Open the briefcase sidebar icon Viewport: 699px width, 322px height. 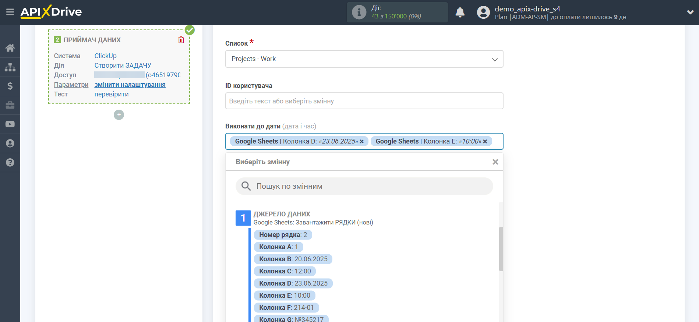click(x=10, y=105)
